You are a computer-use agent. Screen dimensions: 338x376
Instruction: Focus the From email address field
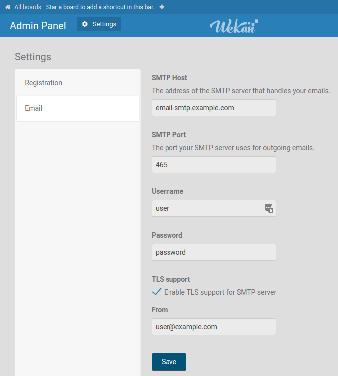coord(213,327)
